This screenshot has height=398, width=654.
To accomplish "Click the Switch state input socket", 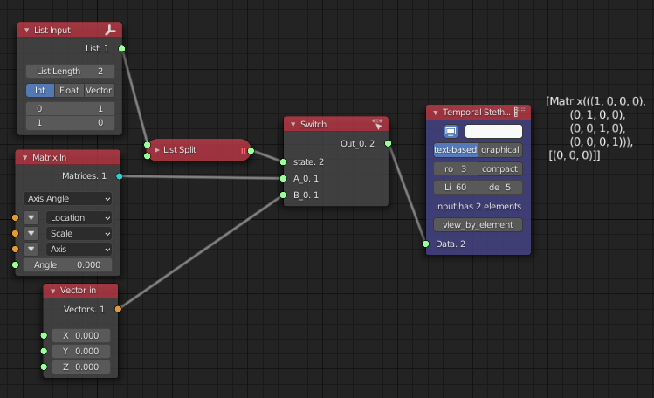I will (x=283, y=161).
